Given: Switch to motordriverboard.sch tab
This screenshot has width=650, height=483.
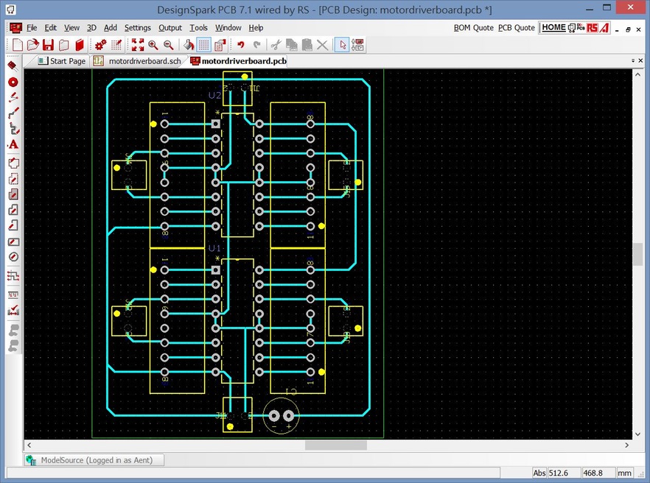Looking at the screenshot, I should pos(140,61).
